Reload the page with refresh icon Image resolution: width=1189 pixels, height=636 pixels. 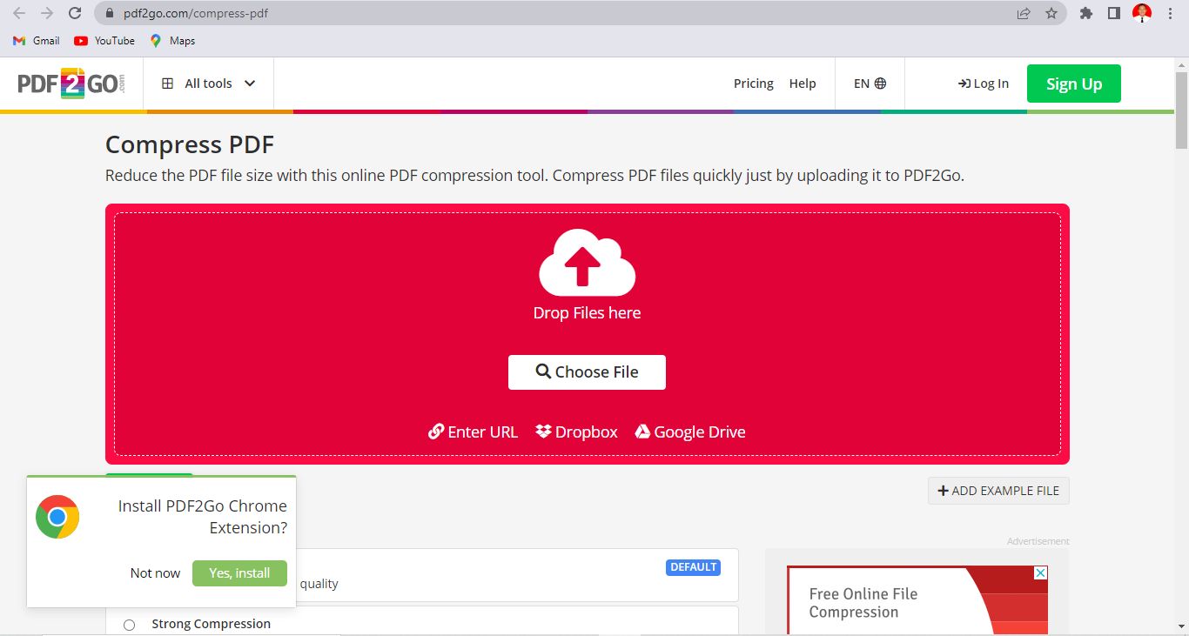click(x=75, y=13)
